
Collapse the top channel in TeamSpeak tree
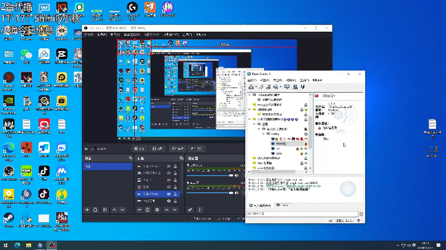coord(250,95)
